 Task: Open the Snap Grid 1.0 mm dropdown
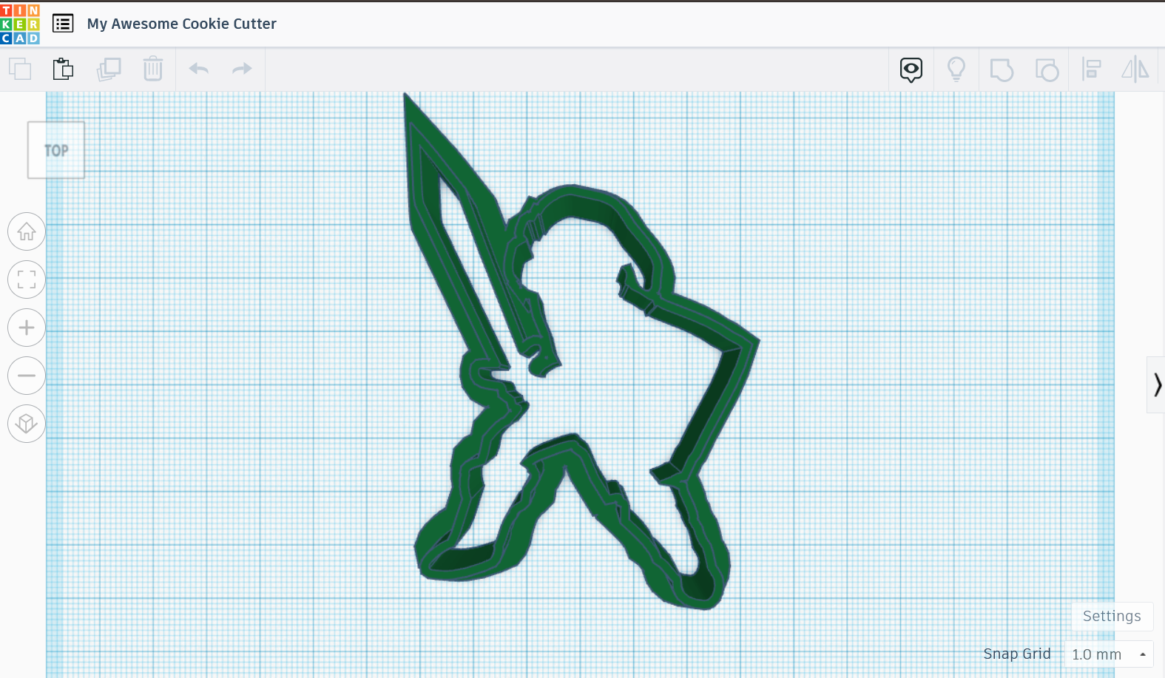point(1108,654)
